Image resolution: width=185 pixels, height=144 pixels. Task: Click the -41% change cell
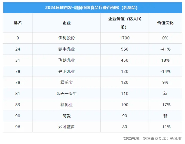click(x=165, y=49)
